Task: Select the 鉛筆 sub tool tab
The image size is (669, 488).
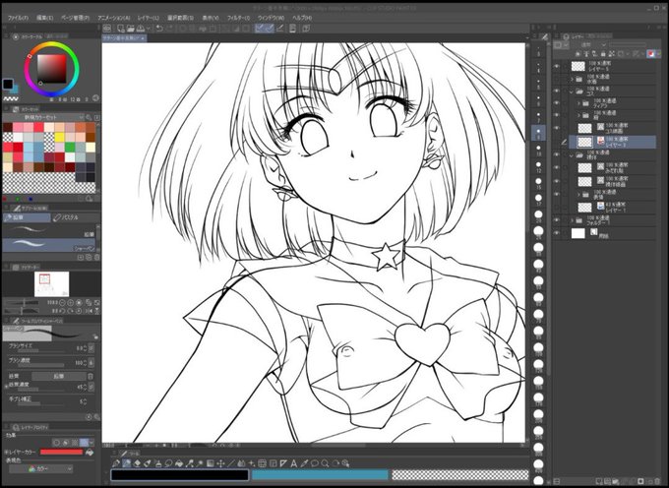Action: 27,217
